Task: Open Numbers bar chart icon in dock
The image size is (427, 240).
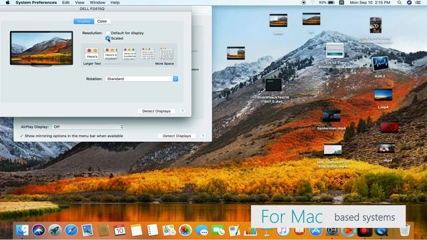Action: coord(250,231)
